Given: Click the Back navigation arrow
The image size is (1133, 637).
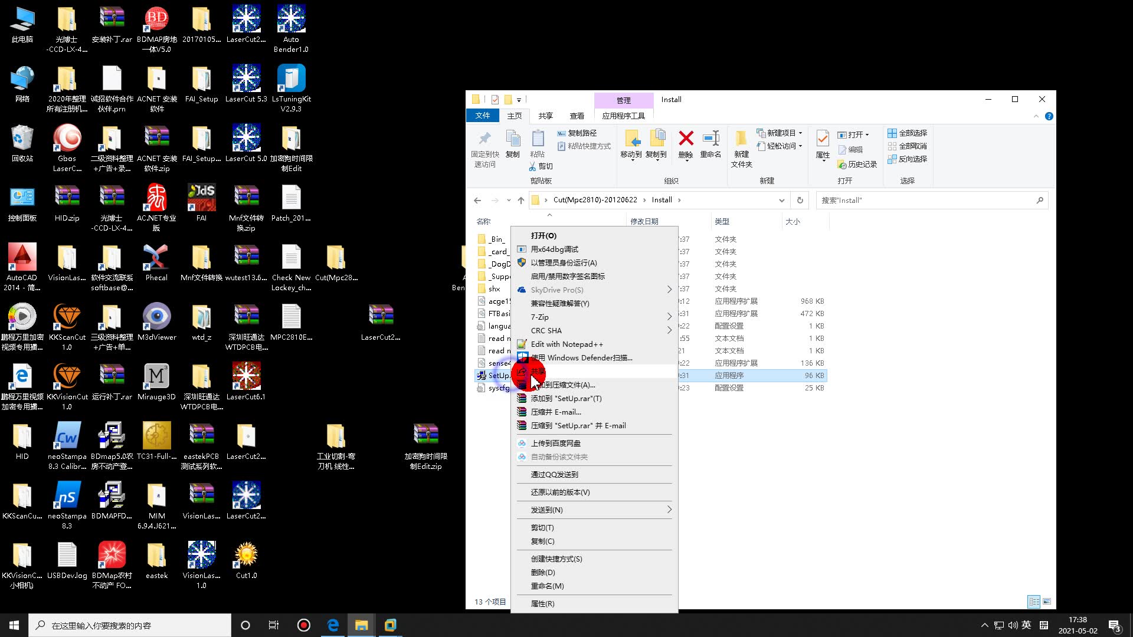Looking at the screenshot, I should (x=477, y=200).
